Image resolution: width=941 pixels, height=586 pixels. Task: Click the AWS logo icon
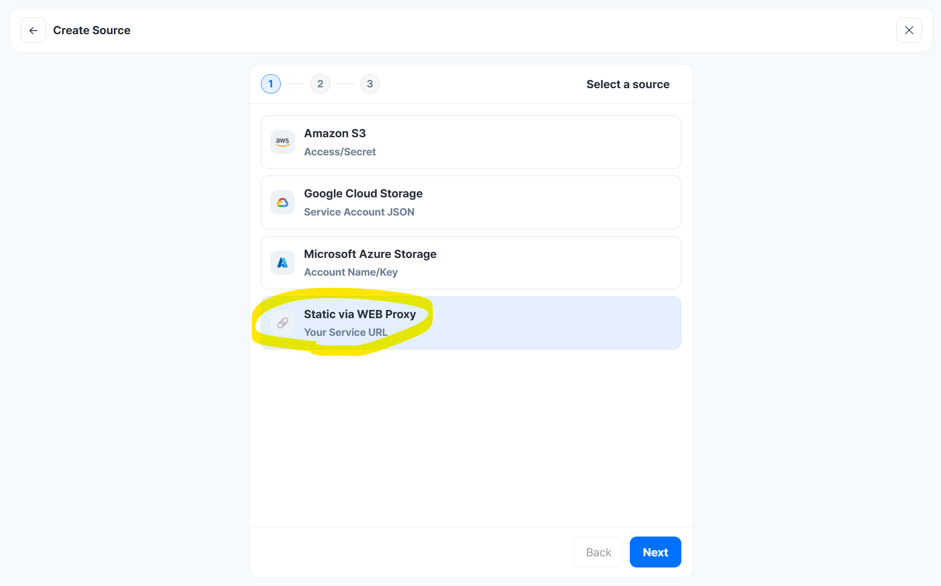(x=282, y=142)
